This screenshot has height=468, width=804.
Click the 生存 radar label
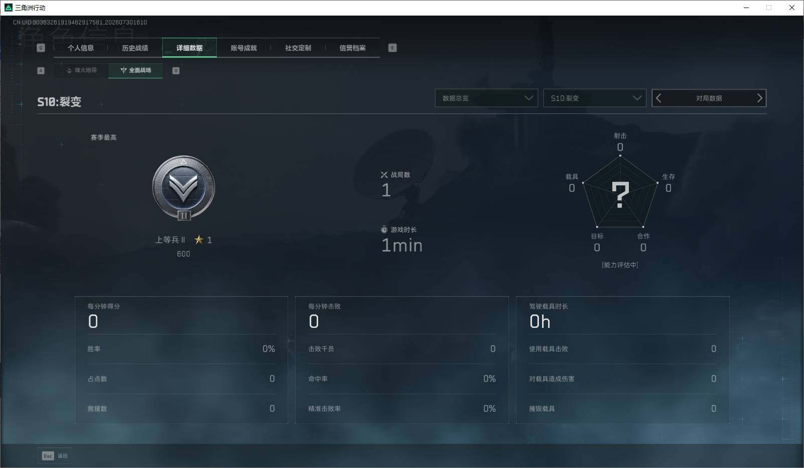click(668, 177)
